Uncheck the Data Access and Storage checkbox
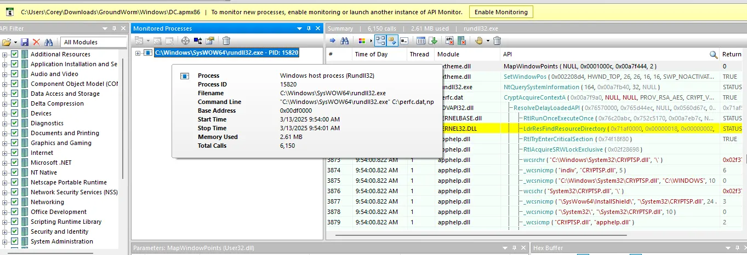The width and height of the screenshot is (747, 255). pyautogui.click(x=15, y=94)
